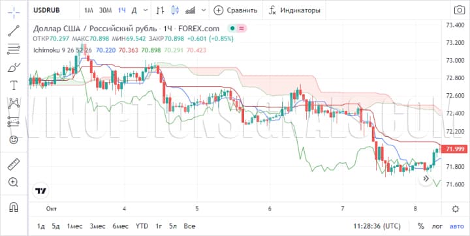Open chart settings gear icon
470x236 pixels.
click(456, 209)
